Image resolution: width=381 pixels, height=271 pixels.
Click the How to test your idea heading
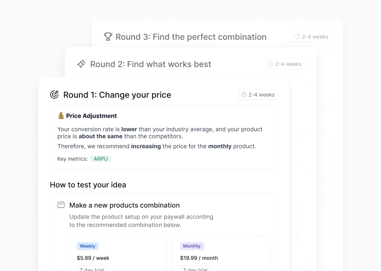(x=88, y=185)
